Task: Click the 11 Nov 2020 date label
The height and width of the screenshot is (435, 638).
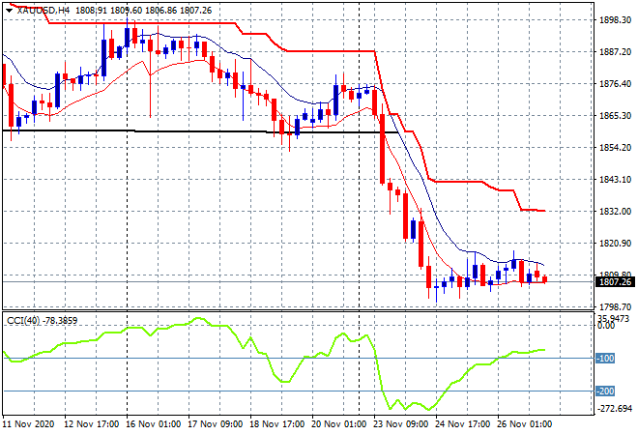Action: (28, 424)
